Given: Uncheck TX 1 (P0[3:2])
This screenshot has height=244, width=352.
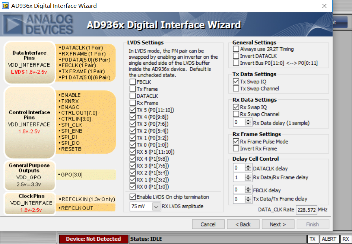Looking at the screenshot, I should [x=133, y=138].
